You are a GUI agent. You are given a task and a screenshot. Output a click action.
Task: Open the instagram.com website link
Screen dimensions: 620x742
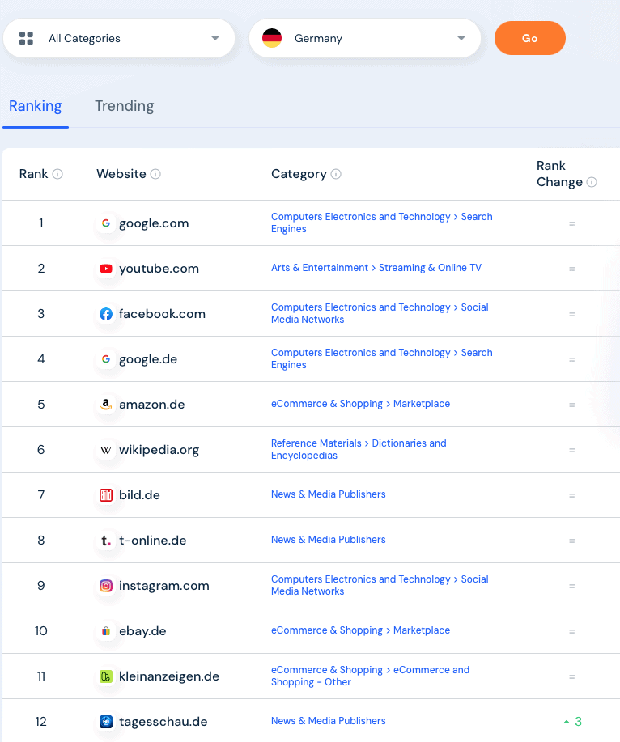click(164, 585)
